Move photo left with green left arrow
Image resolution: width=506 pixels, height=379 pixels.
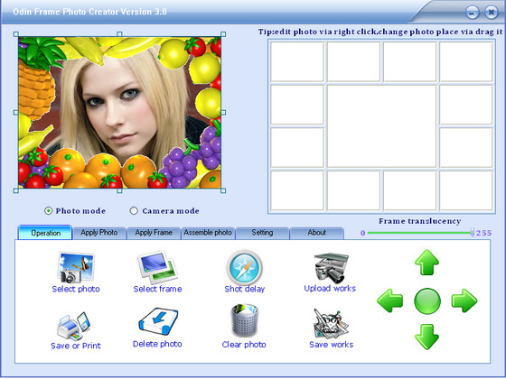click(389, 300)
